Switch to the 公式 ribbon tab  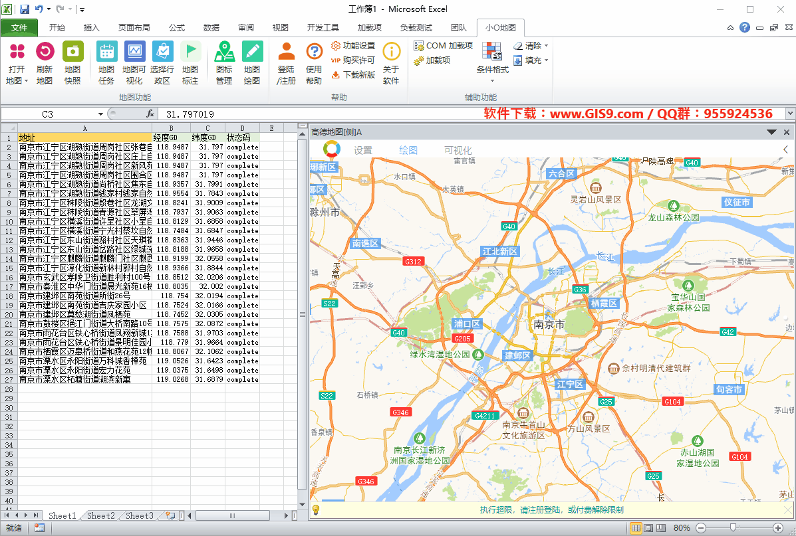[177, 27]
